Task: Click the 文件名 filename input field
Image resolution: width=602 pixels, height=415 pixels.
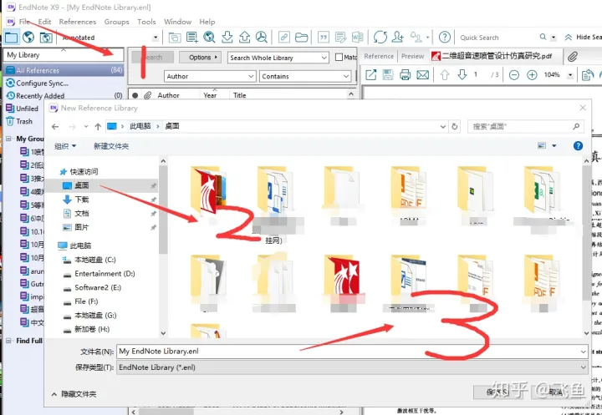Action: click(x=352, y=352)
